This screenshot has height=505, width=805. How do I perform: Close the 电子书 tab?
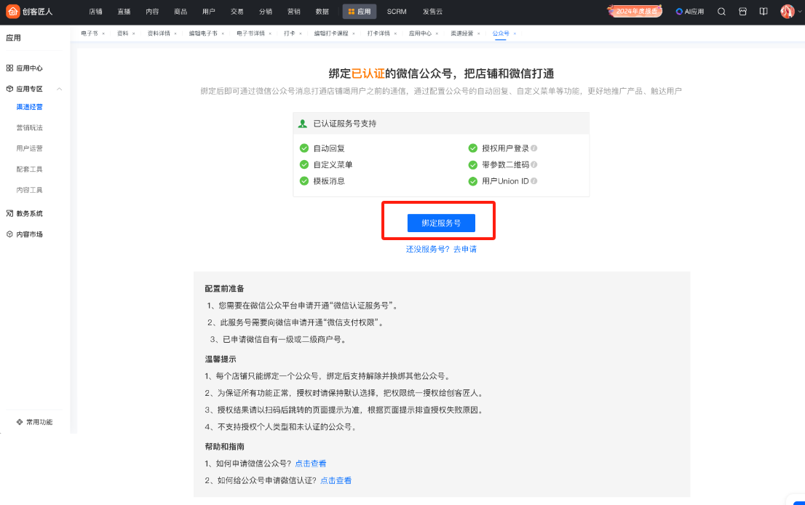click(x=103, y=33)
